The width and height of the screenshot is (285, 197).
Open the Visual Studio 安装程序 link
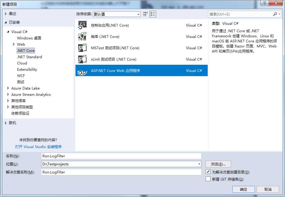coord(38,147)
